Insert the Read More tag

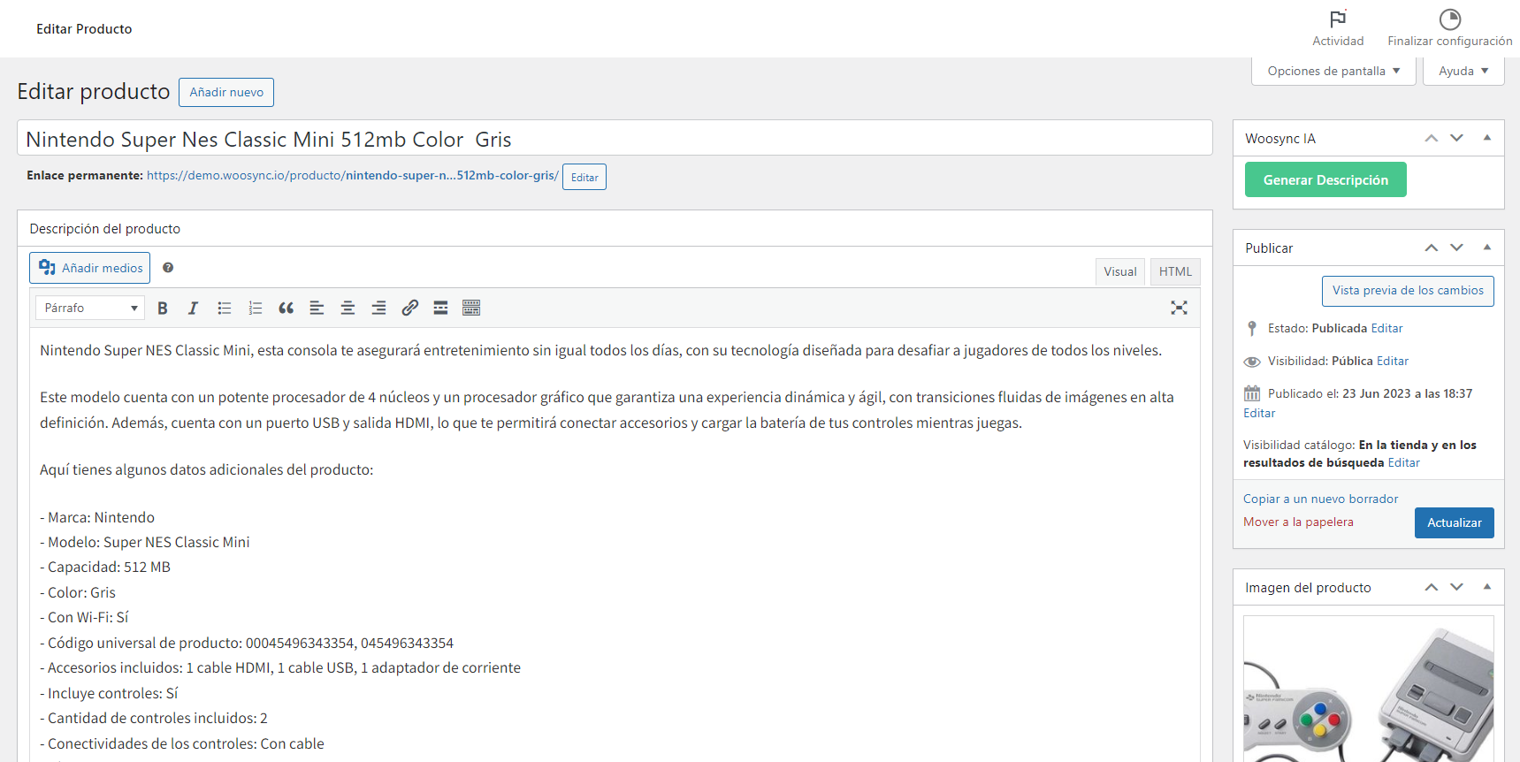coord(440,308)
